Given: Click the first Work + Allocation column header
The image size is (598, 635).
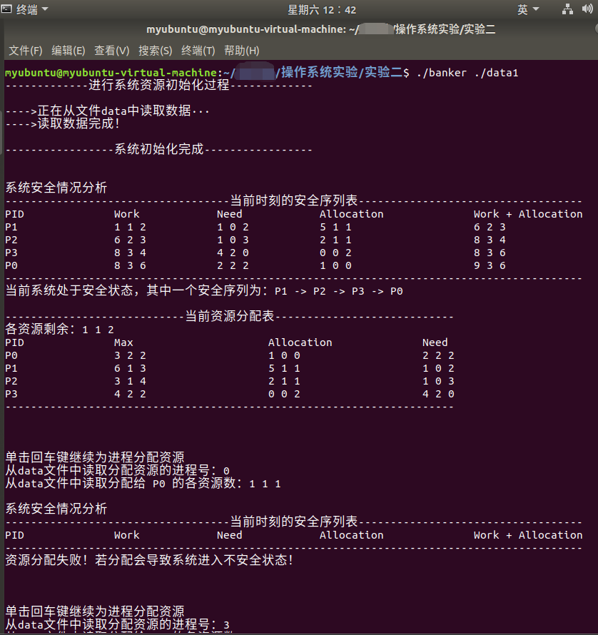Looking at the screenshot, I should click(x=528, y=214).
